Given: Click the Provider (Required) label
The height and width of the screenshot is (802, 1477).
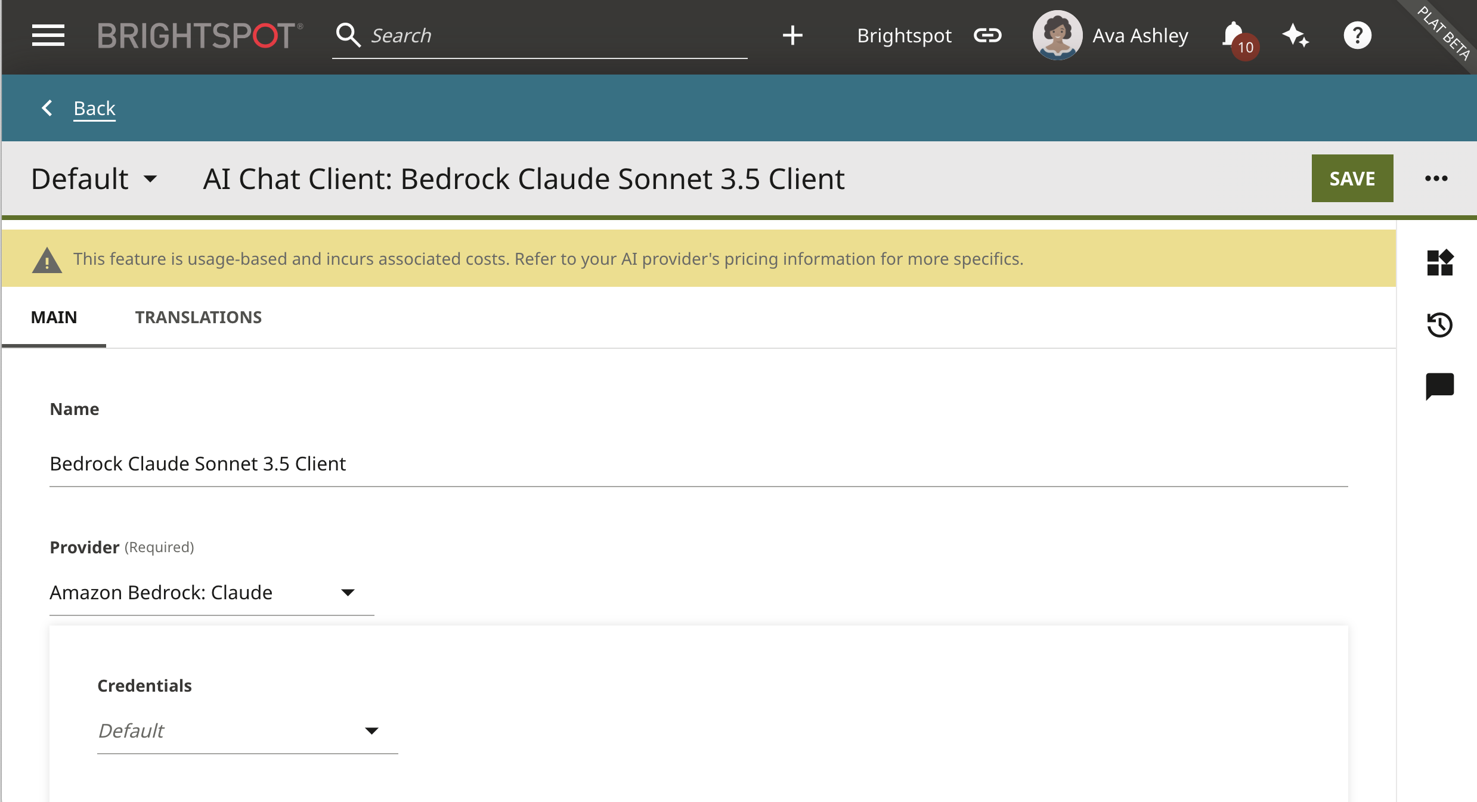Looking at the screenshot, I should [122, 547].
